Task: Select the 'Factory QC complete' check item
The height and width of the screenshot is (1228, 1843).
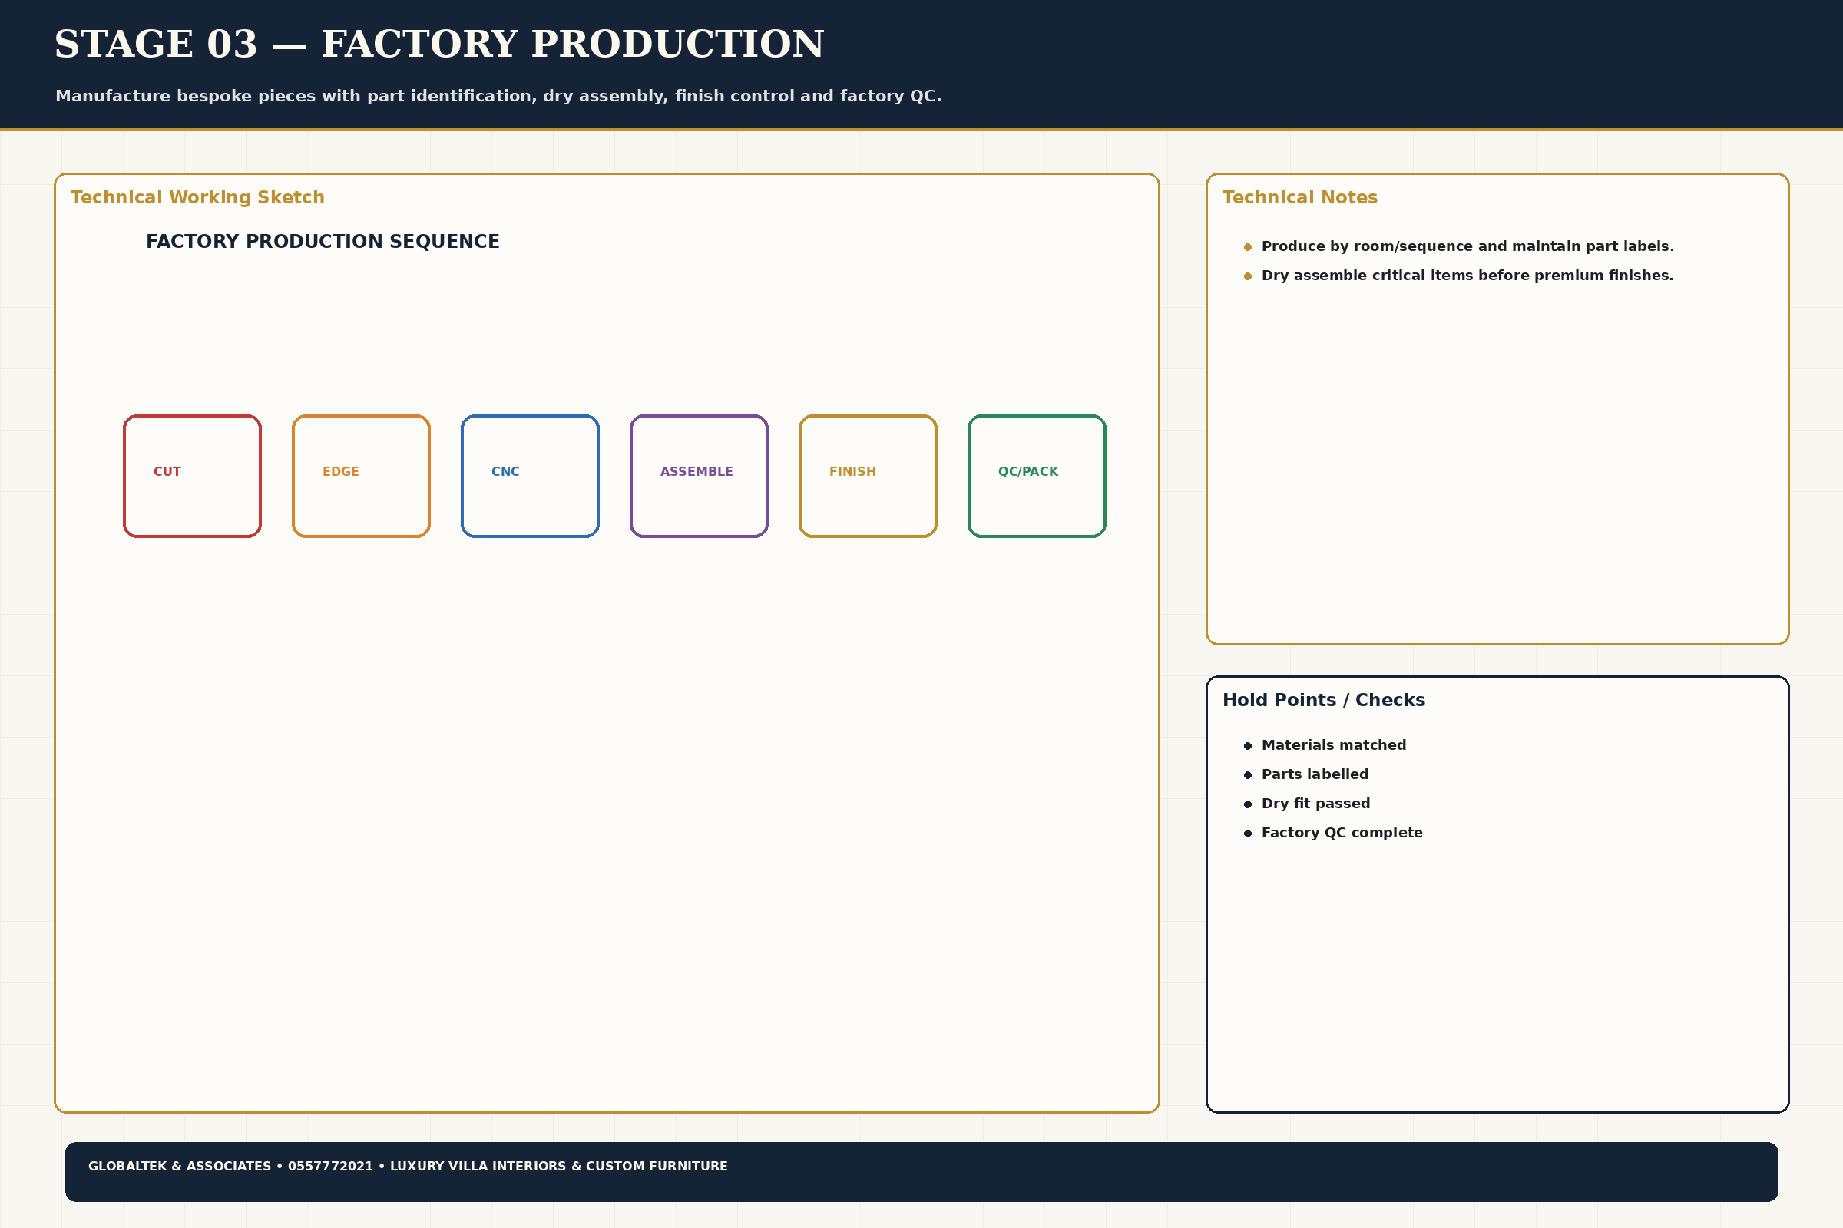Action: pos(1342,833)
